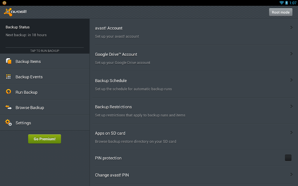This screenshot has height=186, width=298.
Task: Expand avast! Account chevron
Action: tap(291, 28)
